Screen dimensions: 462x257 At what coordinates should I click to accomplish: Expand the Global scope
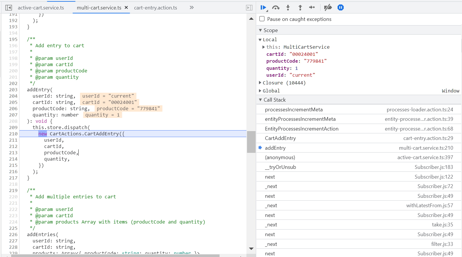click(260, 90)
